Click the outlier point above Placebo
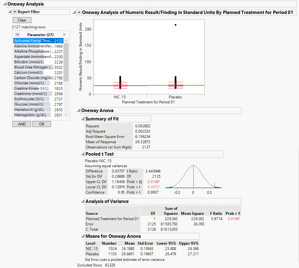Viewport: 299px width, 268px height. tap(176, 25)
